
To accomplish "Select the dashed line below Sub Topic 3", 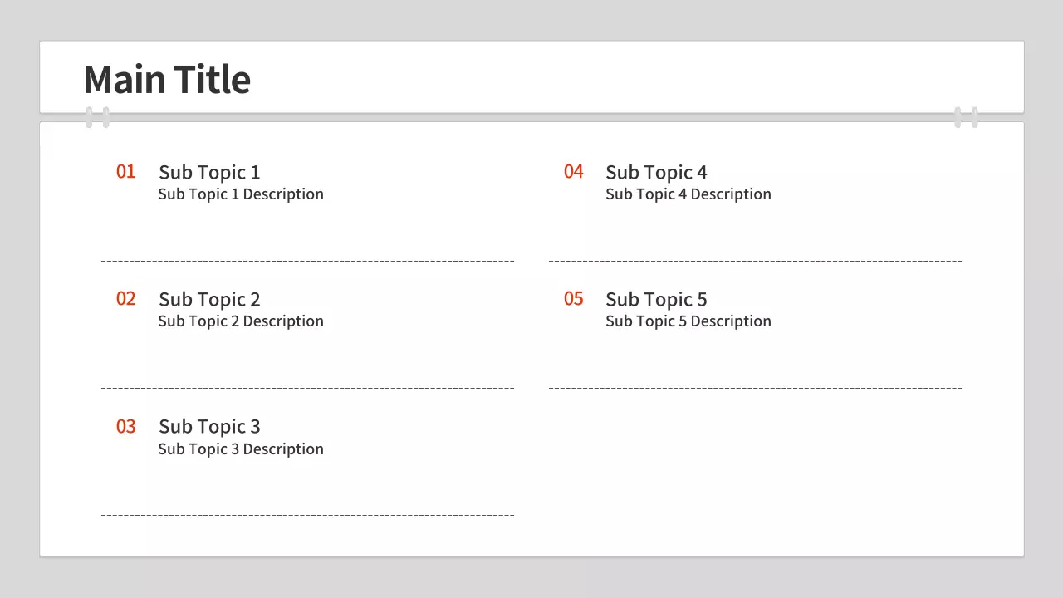I will pyautogui.click(x=307, y=515).
